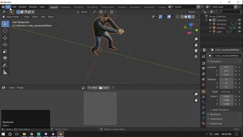Image resolution: width=243 pixels, height=137 pixels.
Task: Toggle camera view icon in viewport
Action: coord(196,51)
